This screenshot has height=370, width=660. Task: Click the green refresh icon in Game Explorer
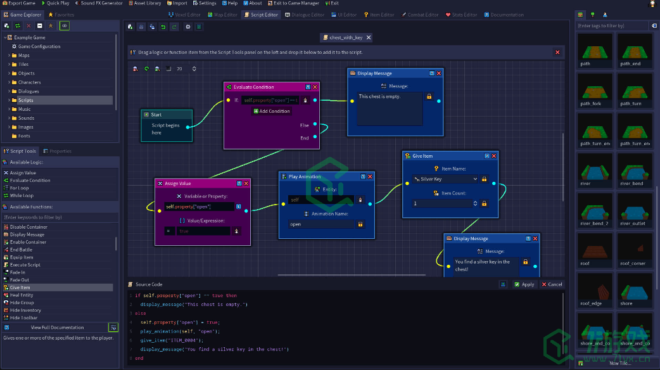17,26
